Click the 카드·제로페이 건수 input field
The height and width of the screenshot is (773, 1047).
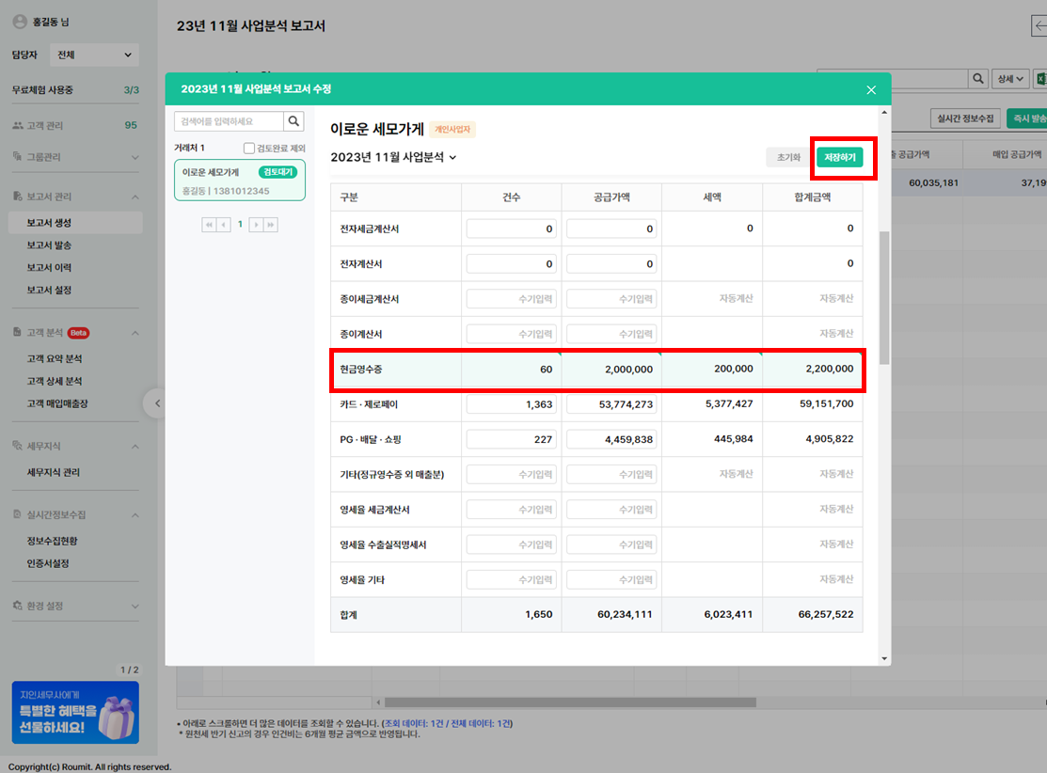pyautogui.click(x=511, y=404)
